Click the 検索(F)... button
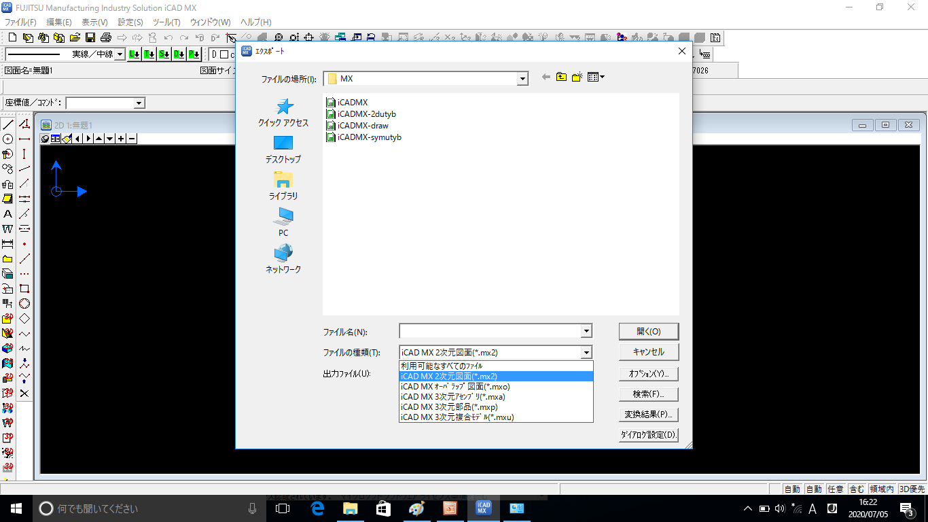Screen dimensions: 928x522 click(649, 394)
